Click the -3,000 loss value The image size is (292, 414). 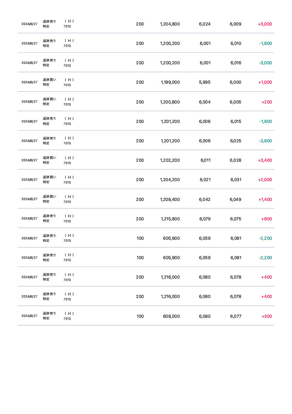[265, 63]
